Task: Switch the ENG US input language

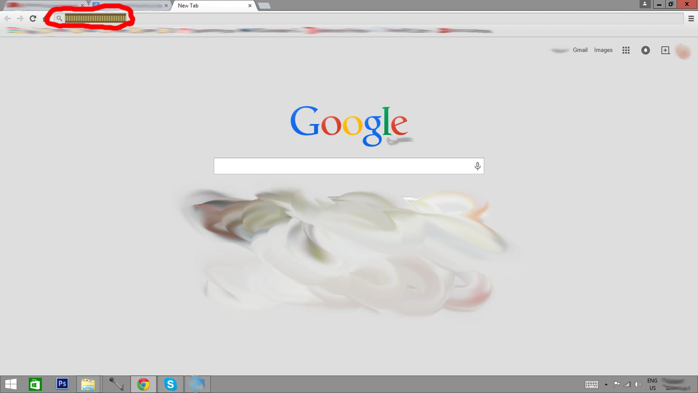Action: [653, 384]
